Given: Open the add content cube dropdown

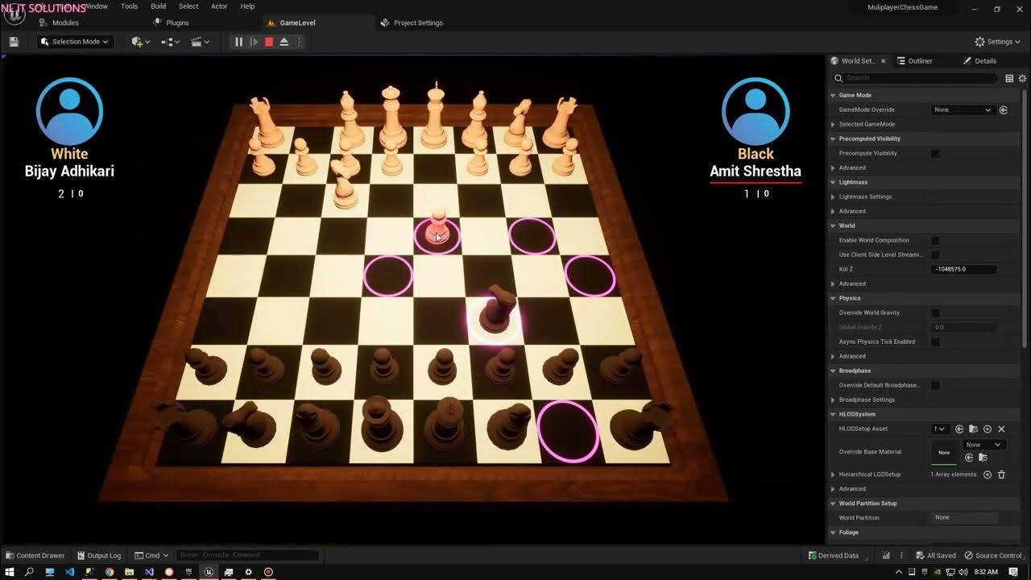Looking at the screenshot, I should point(141,42).
